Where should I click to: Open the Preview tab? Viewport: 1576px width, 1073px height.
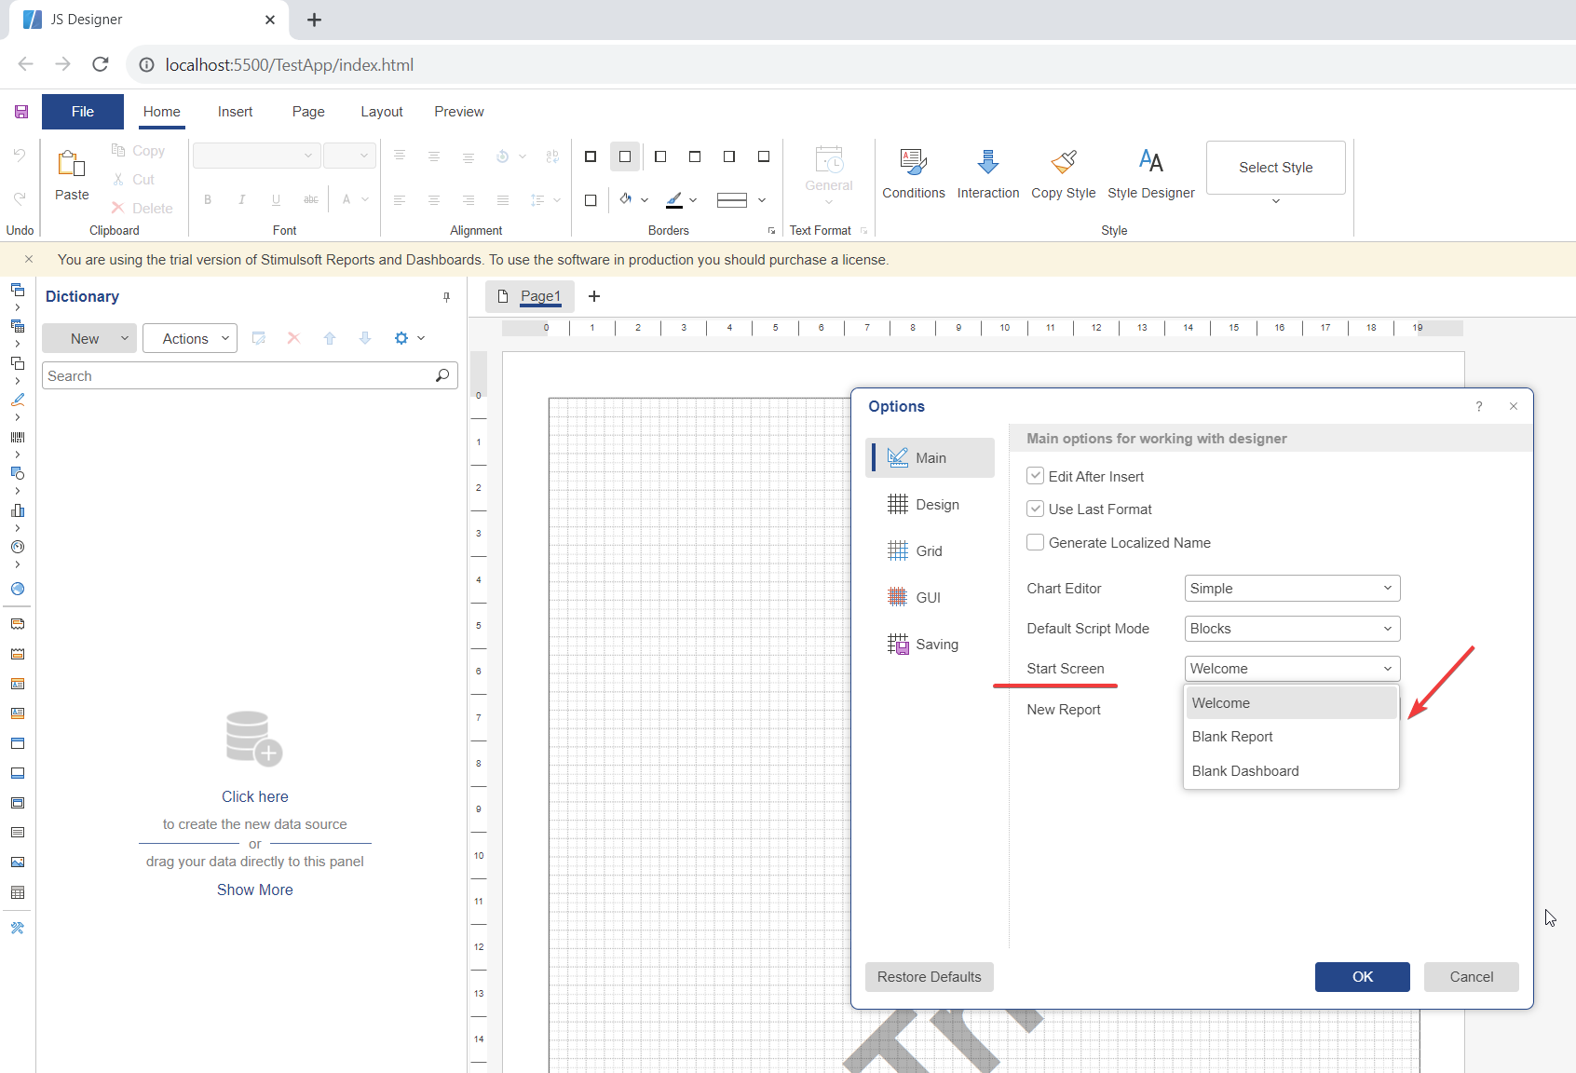tap(459, 112)
